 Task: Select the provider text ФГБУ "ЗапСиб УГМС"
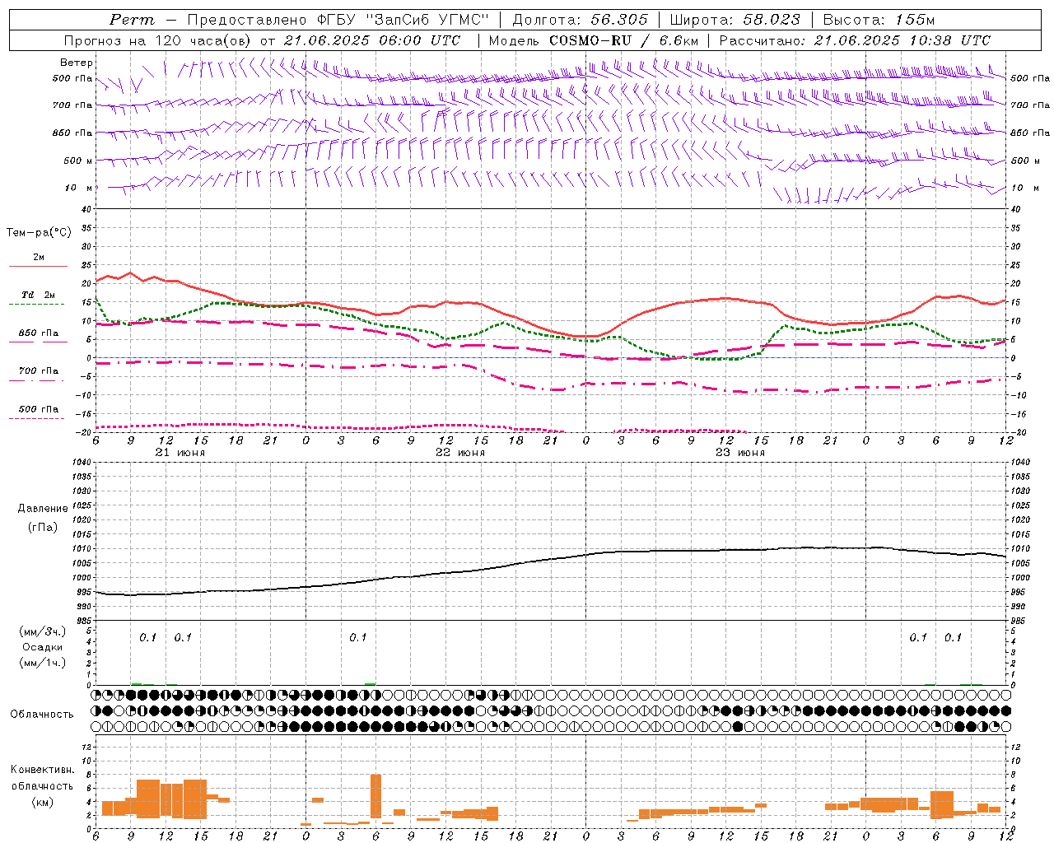click(x=403, y=20)
